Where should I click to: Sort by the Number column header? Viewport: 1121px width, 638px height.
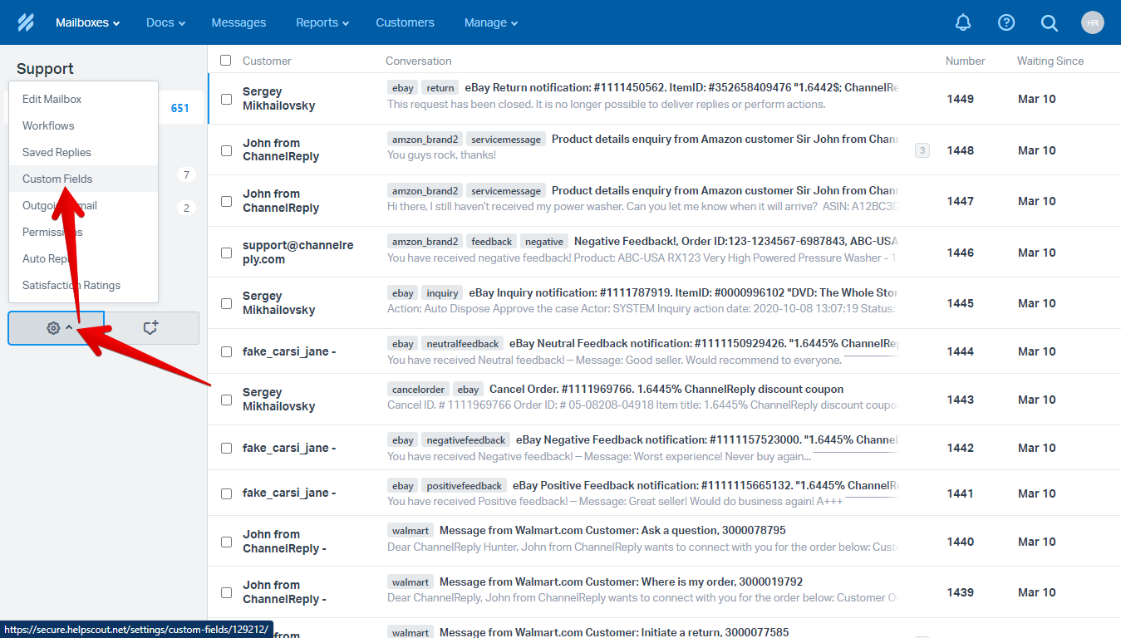pos(965,61)
